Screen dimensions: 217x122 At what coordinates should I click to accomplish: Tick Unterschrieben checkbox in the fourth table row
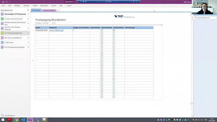pyautogui.click(x=102, y=39)
